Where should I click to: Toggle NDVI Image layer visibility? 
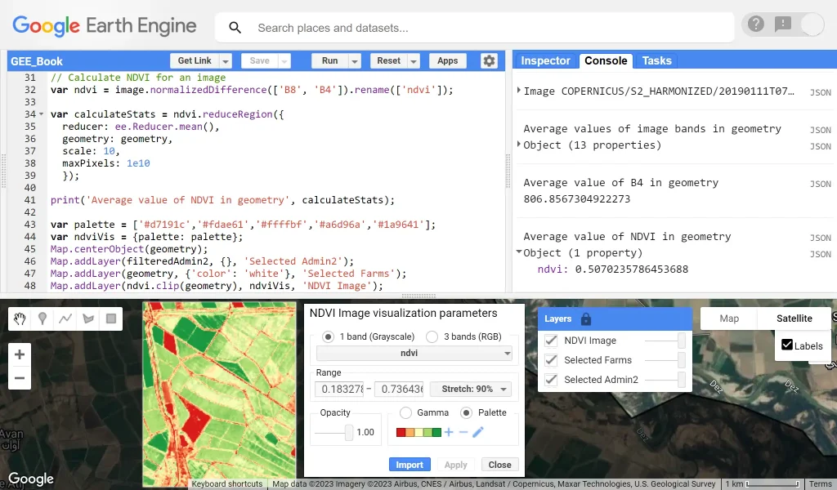551,341
